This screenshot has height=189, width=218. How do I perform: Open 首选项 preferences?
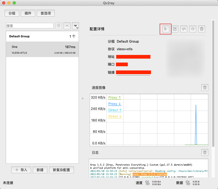(x=46, y=13)
